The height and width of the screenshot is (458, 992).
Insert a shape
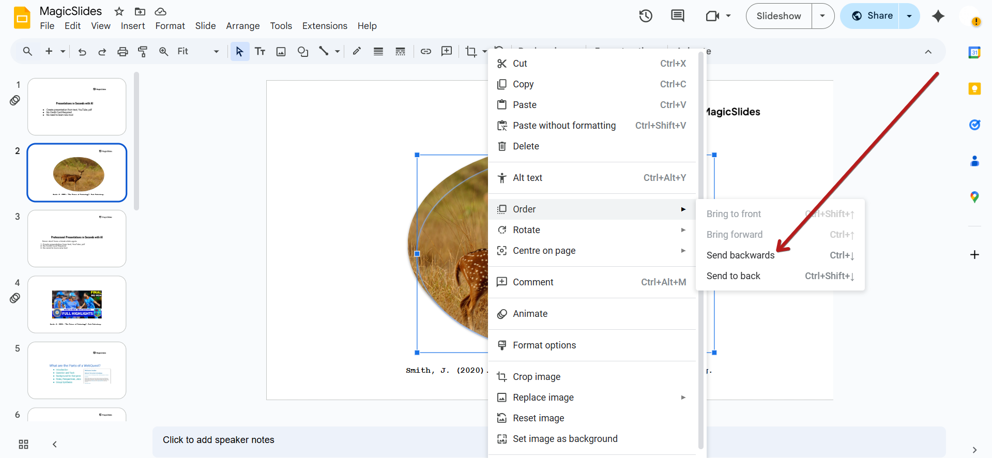pyautogui.click(x=303, y=51)
